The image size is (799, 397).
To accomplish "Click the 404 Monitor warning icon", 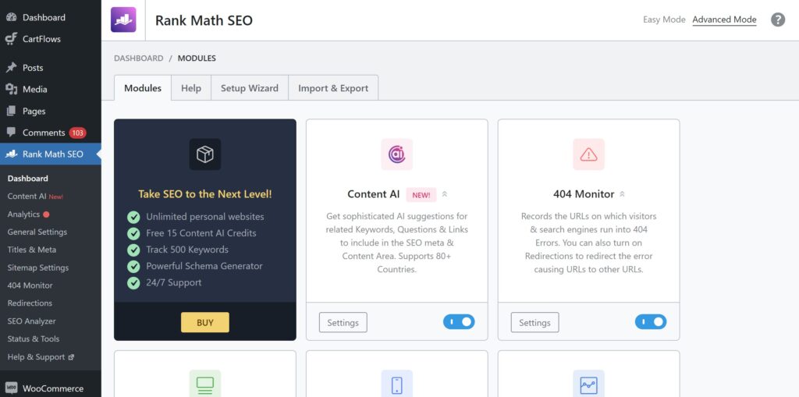I will (x=588, y=154).
